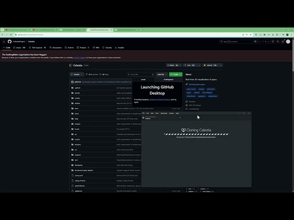Open the .gitignore file
The height and width of the screenshot is (220, 294).
coord(79,191)
